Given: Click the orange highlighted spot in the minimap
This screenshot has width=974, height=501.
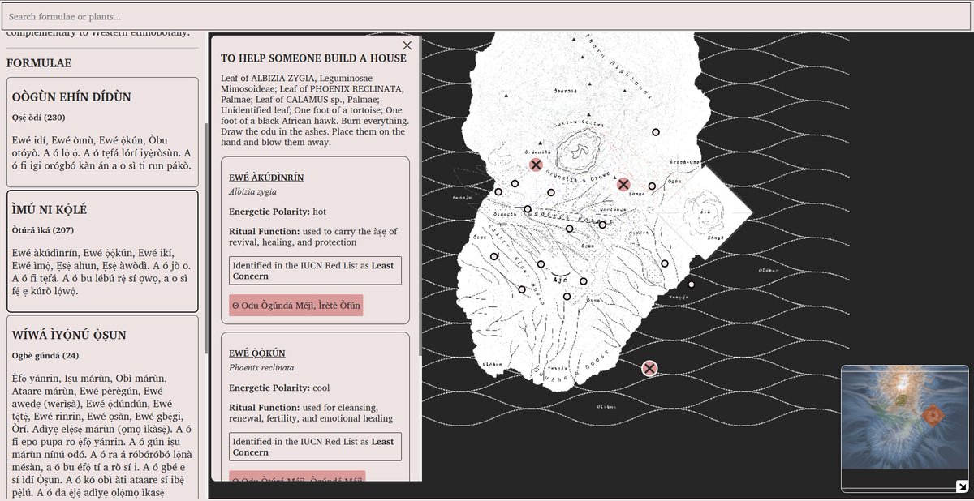Looking at the screenshot, I should 933,416.
